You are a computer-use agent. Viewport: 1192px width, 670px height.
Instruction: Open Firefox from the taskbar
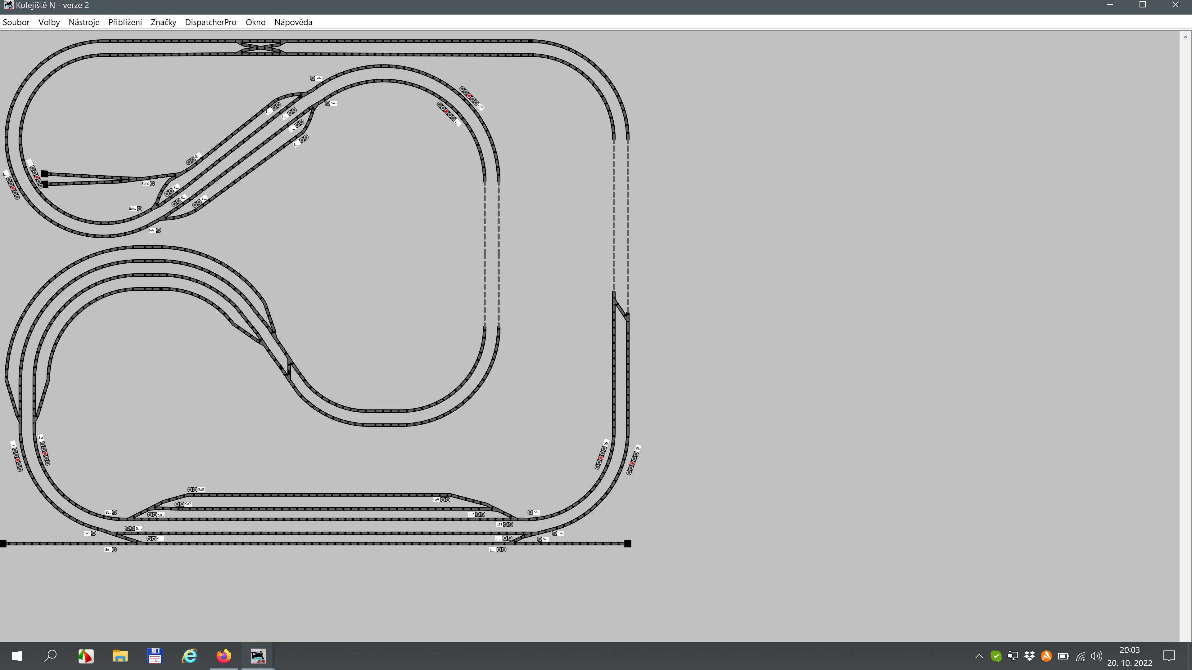point(223,656)
